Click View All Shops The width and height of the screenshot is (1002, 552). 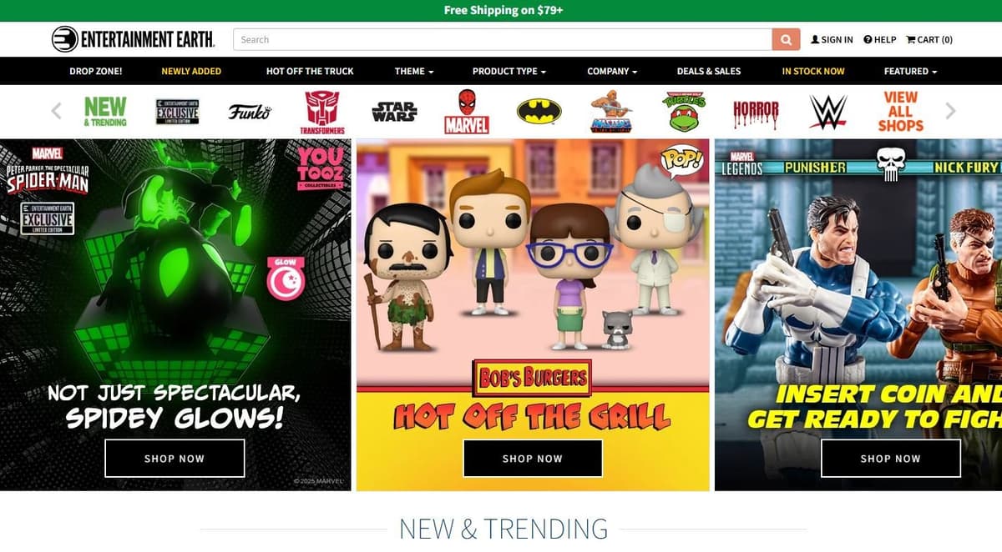900,111
